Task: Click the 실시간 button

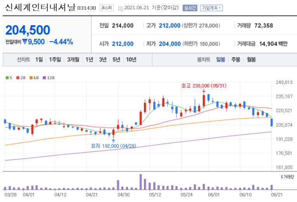Action: pyautogui.click(x=190, y=8)
